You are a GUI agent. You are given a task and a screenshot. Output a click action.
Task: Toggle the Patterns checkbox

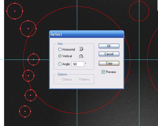tap(77, 79)
